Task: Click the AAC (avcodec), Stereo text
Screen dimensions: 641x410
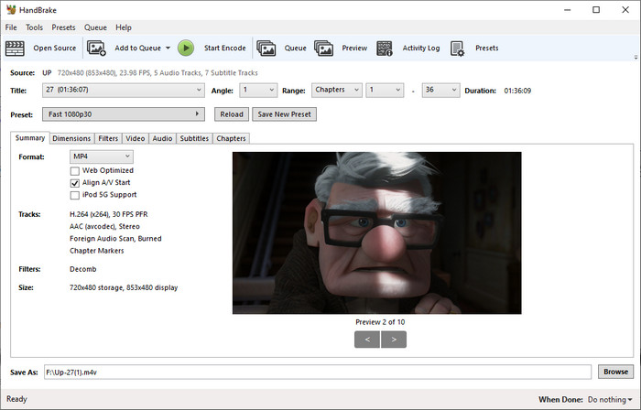Action: pos(104,227)
